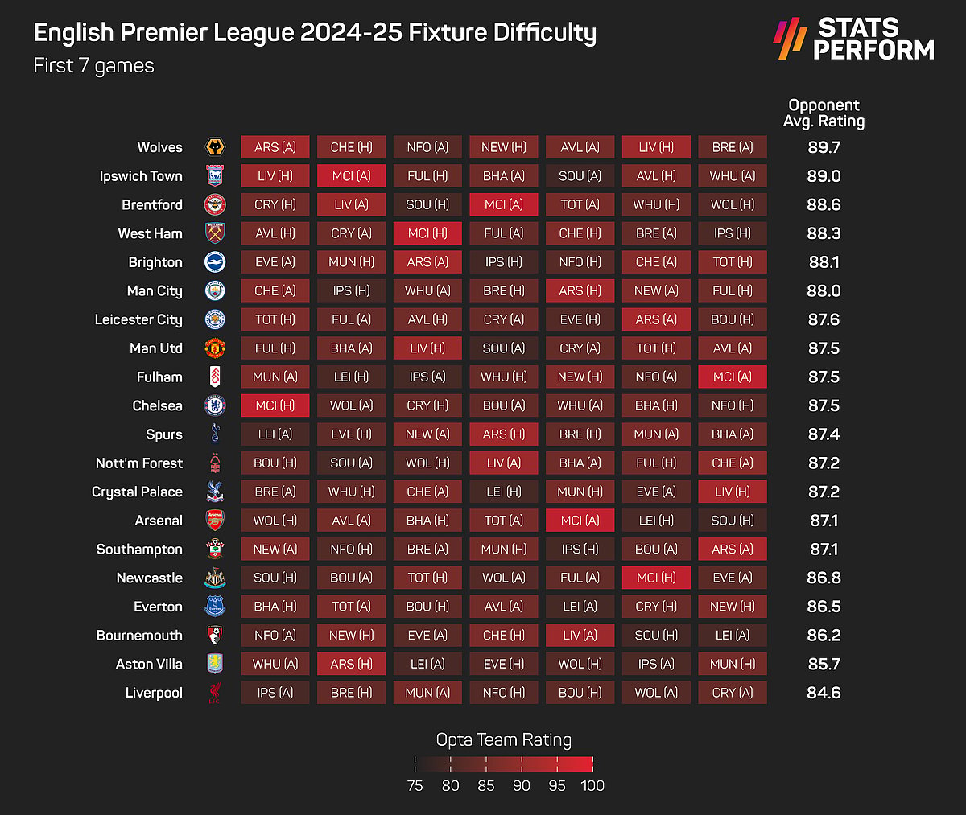Select Ipswich Town's MCI (A) fixture cell

pyautogui.click(x=352, y=176)
